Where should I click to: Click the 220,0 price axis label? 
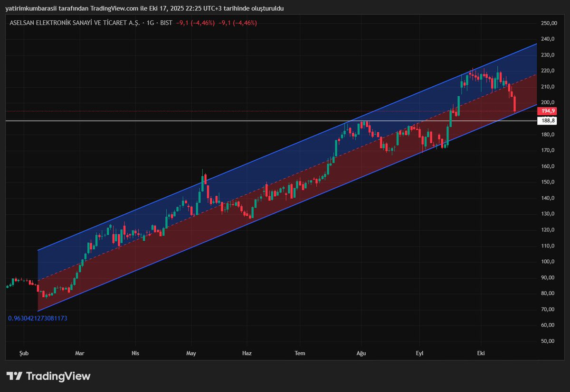(547, 71)
